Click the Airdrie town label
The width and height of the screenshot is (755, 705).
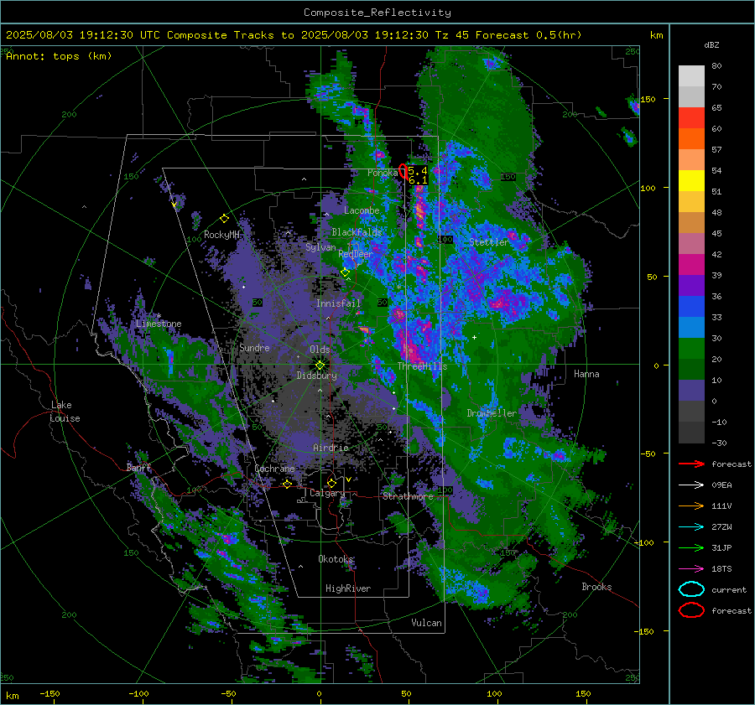(x=331, y=448)
